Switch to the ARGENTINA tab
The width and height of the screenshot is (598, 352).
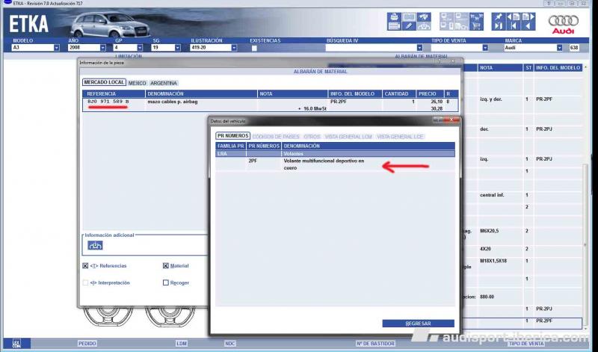pyautogui.click(x=164, y=83)
